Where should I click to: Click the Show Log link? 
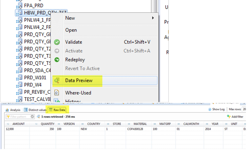click(x=218, y=109)
